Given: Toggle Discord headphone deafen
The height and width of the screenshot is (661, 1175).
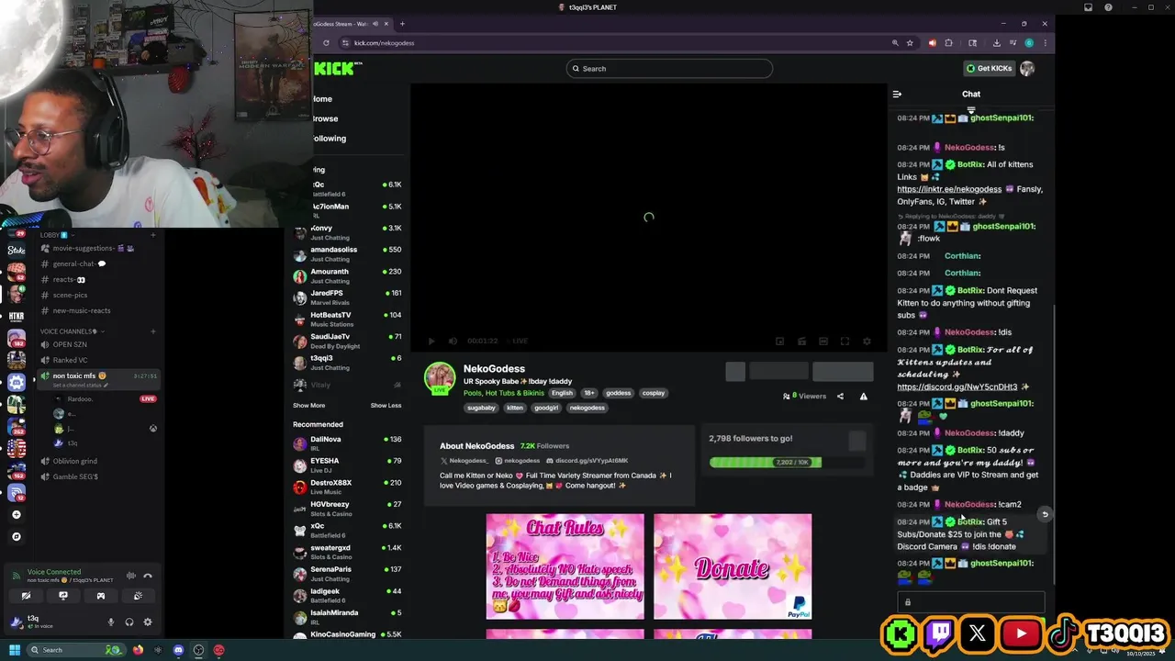Looking at the screenshot, I should pos(129,622).
